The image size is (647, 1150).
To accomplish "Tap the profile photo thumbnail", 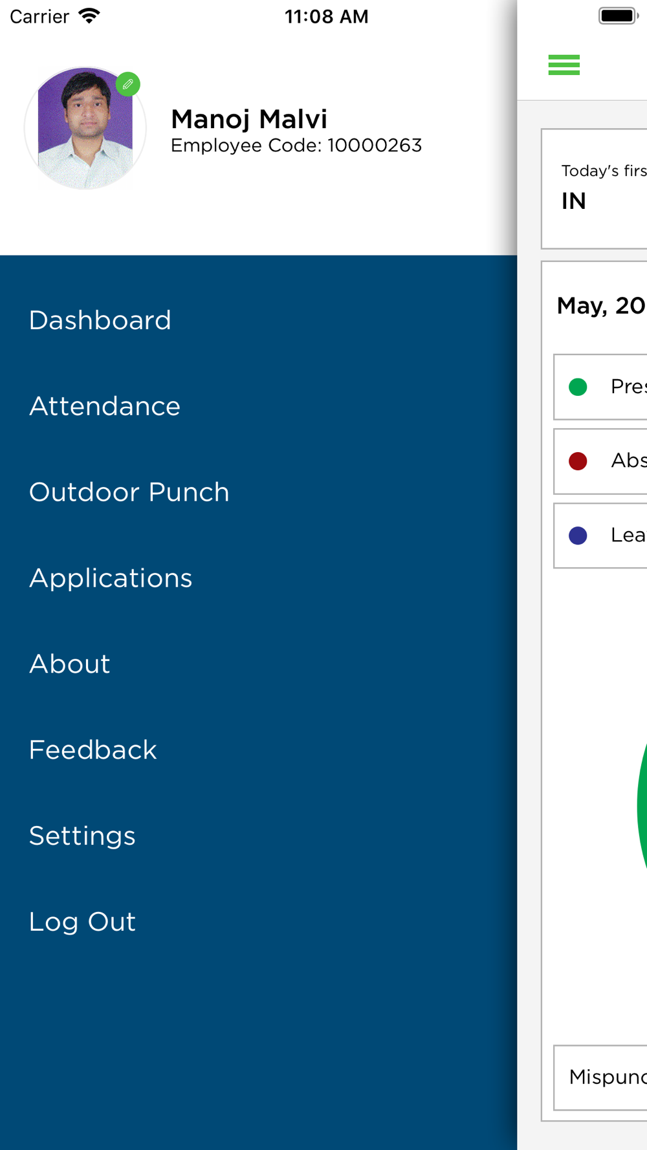I will pyautogui.click(x=85, y=129).
